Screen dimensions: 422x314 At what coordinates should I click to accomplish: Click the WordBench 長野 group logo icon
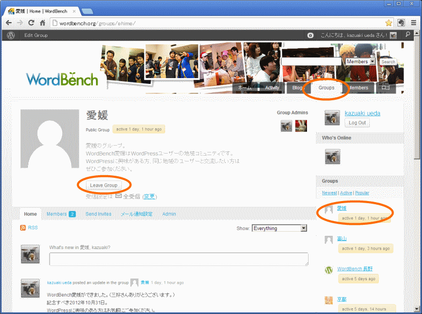point(329,270)
